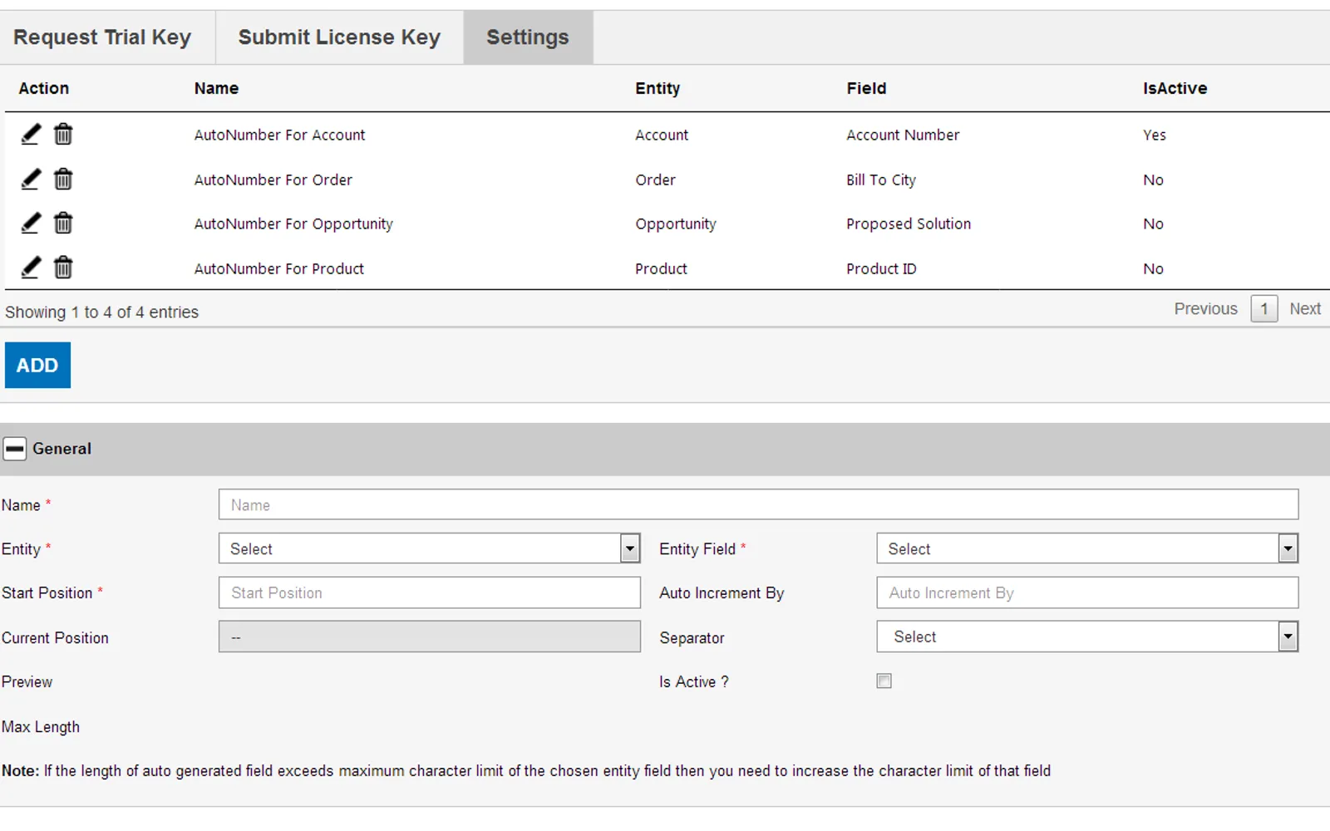Delete the AutoNumber For Product row
This screenshot has width=1330, height=831.
coord(63,268)
